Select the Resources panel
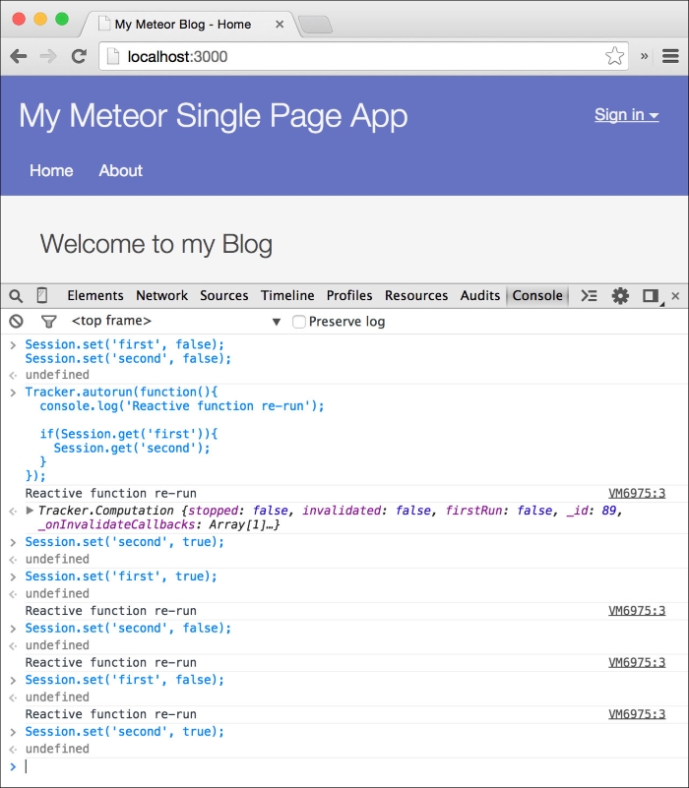This screenshot has width=689, height=788. point(416,295)
